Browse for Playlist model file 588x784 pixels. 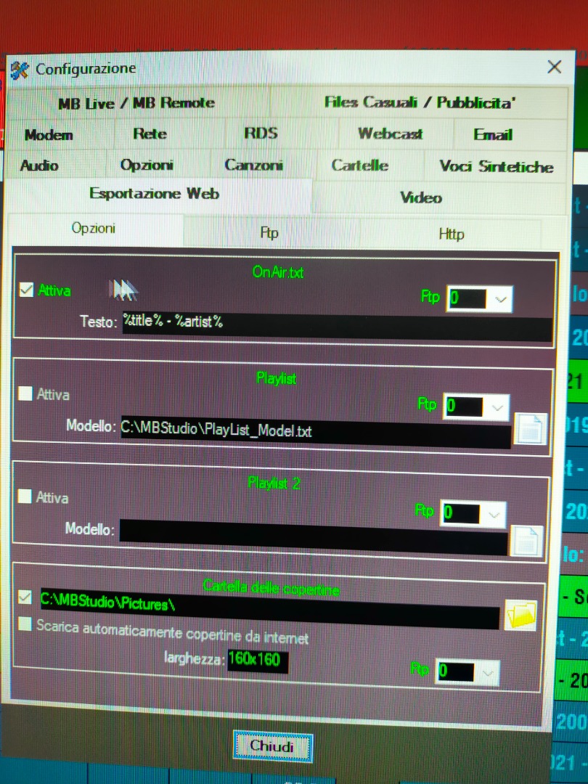coord(529,428)
